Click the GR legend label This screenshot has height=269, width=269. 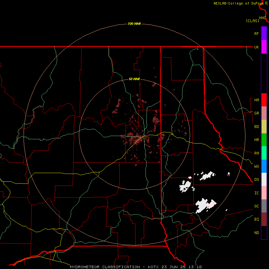[256, 113]
